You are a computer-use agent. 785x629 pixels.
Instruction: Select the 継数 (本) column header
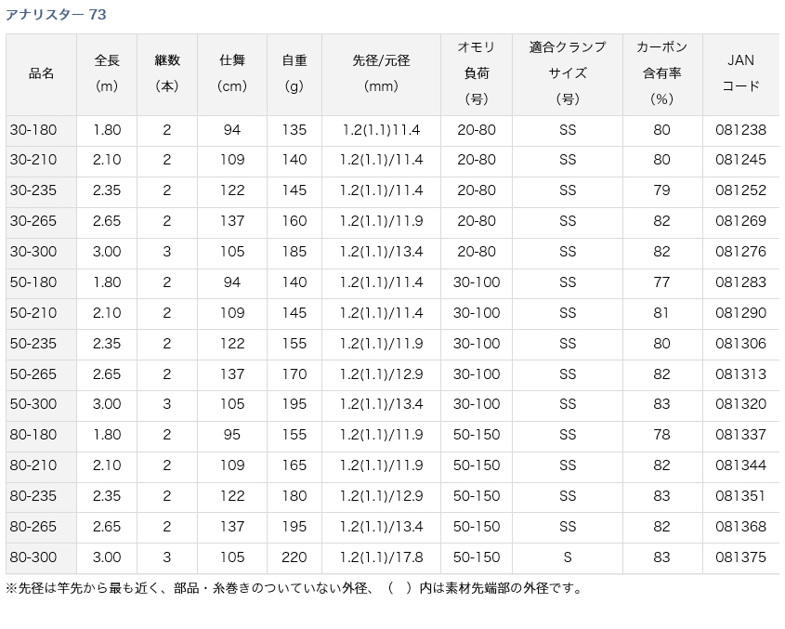pyautogui.click(x=167, y=73)
